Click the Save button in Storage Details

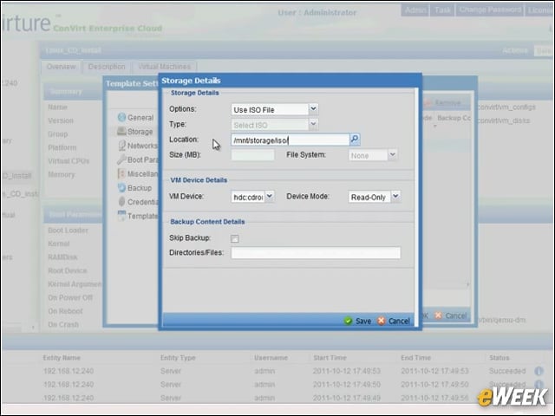pos(357,321)
